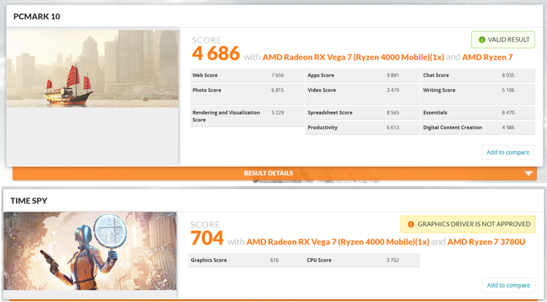Image resolution: width=547 pixels, height=302 pixels.
Task: Click AMD Ryzen 7 link in PCMark 10
Action: 487,57
